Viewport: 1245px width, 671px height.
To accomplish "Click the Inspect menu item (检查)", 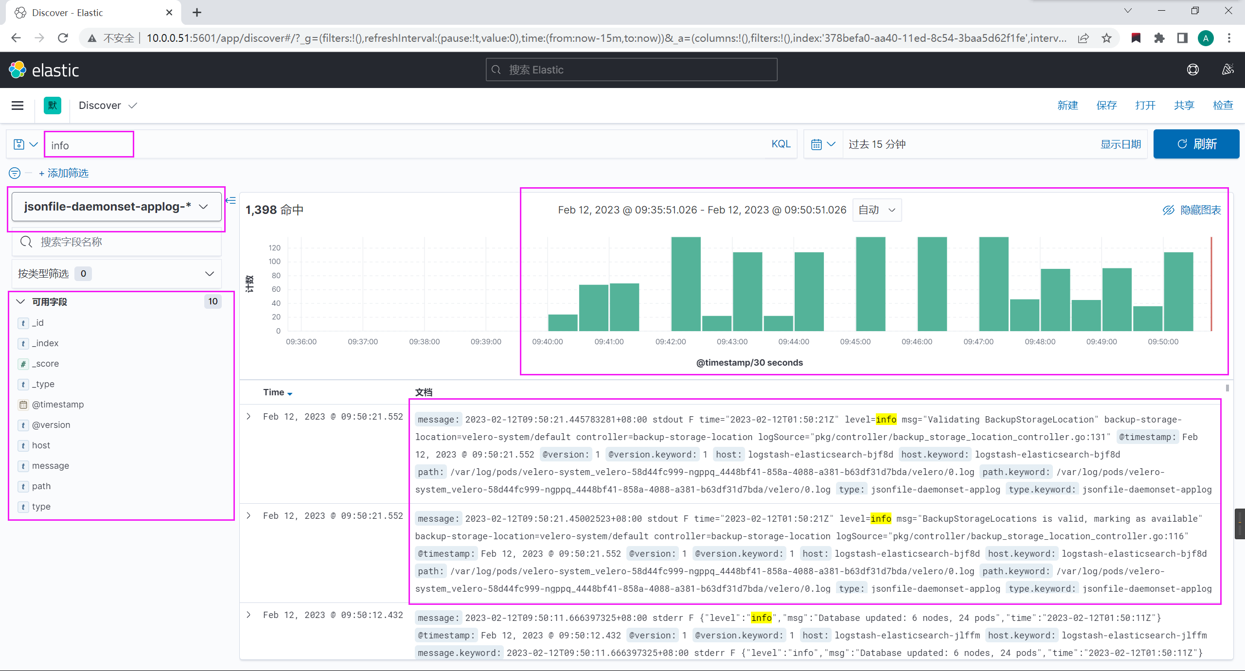I will click(1223, 106).
